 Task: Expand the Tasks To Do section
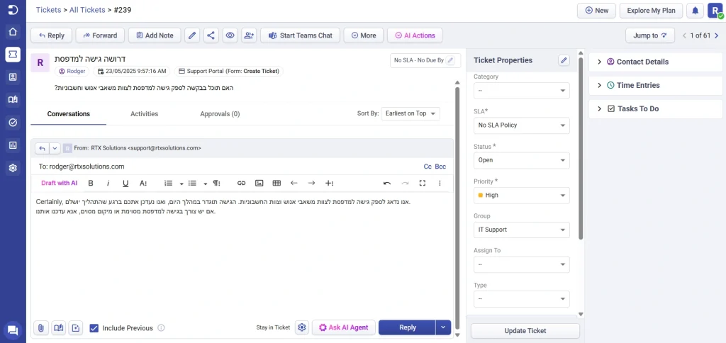pyautogui.click(x=654, y=108)
